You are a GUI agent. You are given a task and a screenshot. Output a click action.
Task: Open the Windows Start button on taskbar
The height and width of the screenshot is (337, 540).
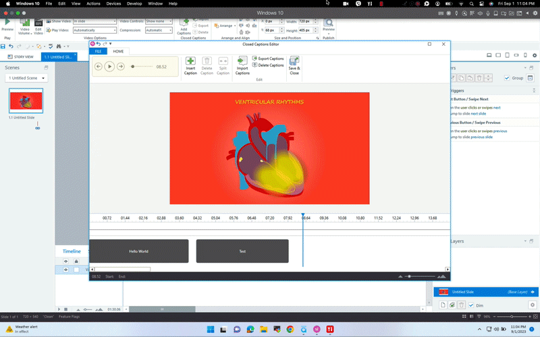tap(210, 330)
